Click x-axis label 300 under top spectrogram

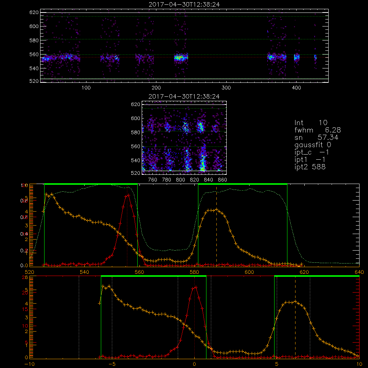click(226, 88)
